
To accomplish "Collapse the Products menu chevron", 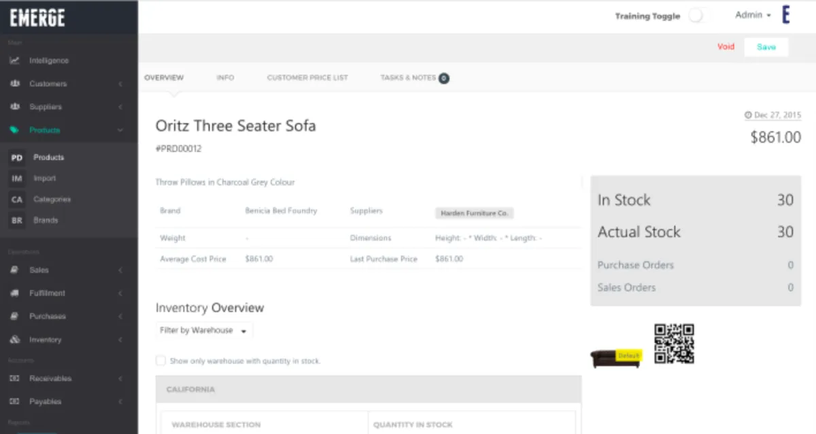I will 120,130.
